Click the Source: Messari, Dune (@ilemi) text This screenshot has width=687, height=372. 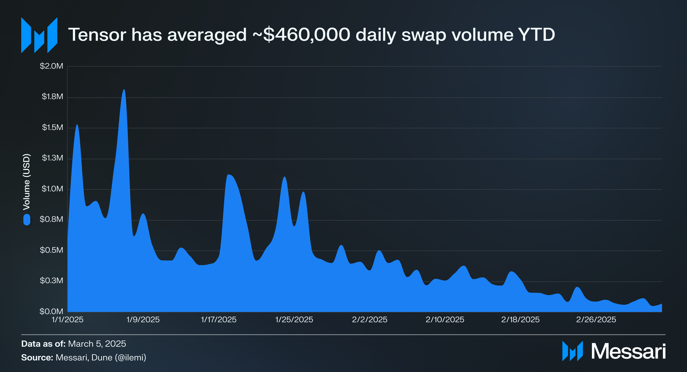[x=84, y=358]
